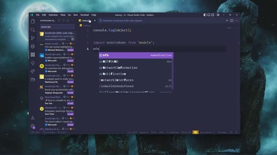
Task: Open the Source Control view
Action: pos(33,38)
